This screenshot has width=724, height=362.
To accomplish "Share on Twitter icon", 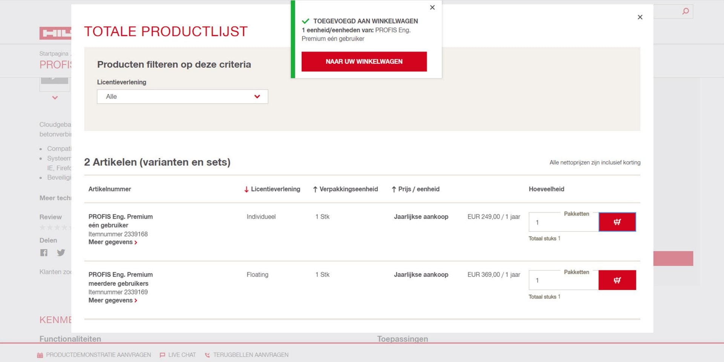I will tap(61, 253).
